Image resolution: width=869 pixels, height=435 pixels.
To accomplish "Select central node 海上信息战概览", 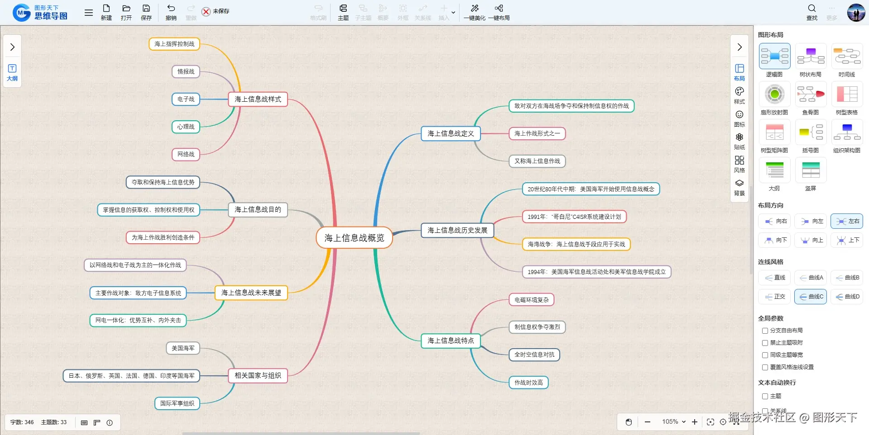I will (354, 238).
